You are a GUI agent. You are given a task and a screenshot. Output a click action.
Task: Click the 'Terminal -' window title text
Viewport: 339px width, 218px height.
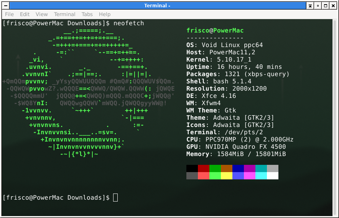tap(157, 6)
